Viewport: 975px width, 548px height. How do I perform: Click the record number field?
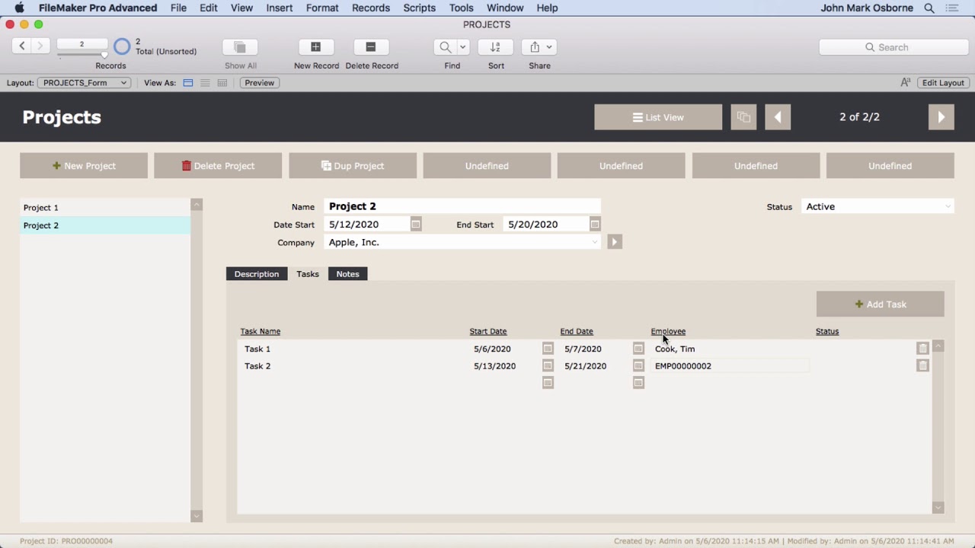click(82, 44)
